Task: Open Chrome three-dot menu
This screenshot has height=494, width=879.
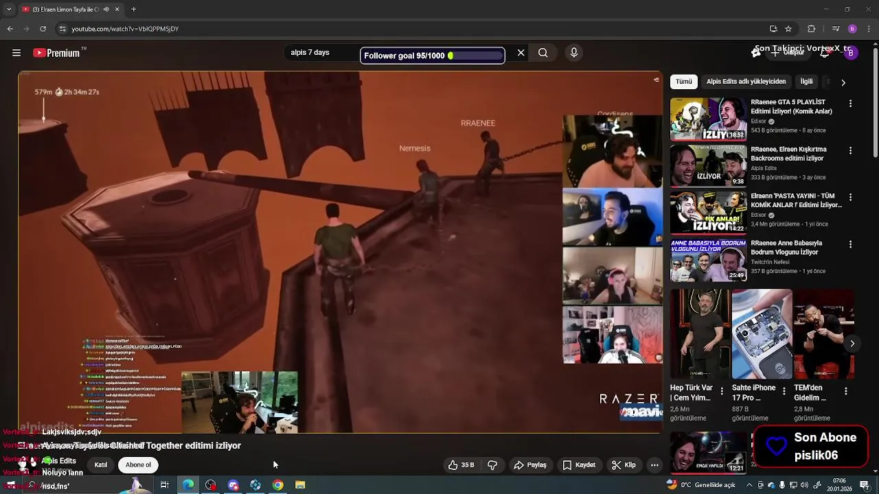Action: [869, 29]
